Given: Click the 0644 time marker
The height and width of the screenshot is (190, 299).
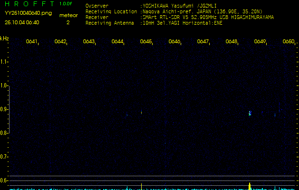Looking at the screenshot, I should point(117,41).
